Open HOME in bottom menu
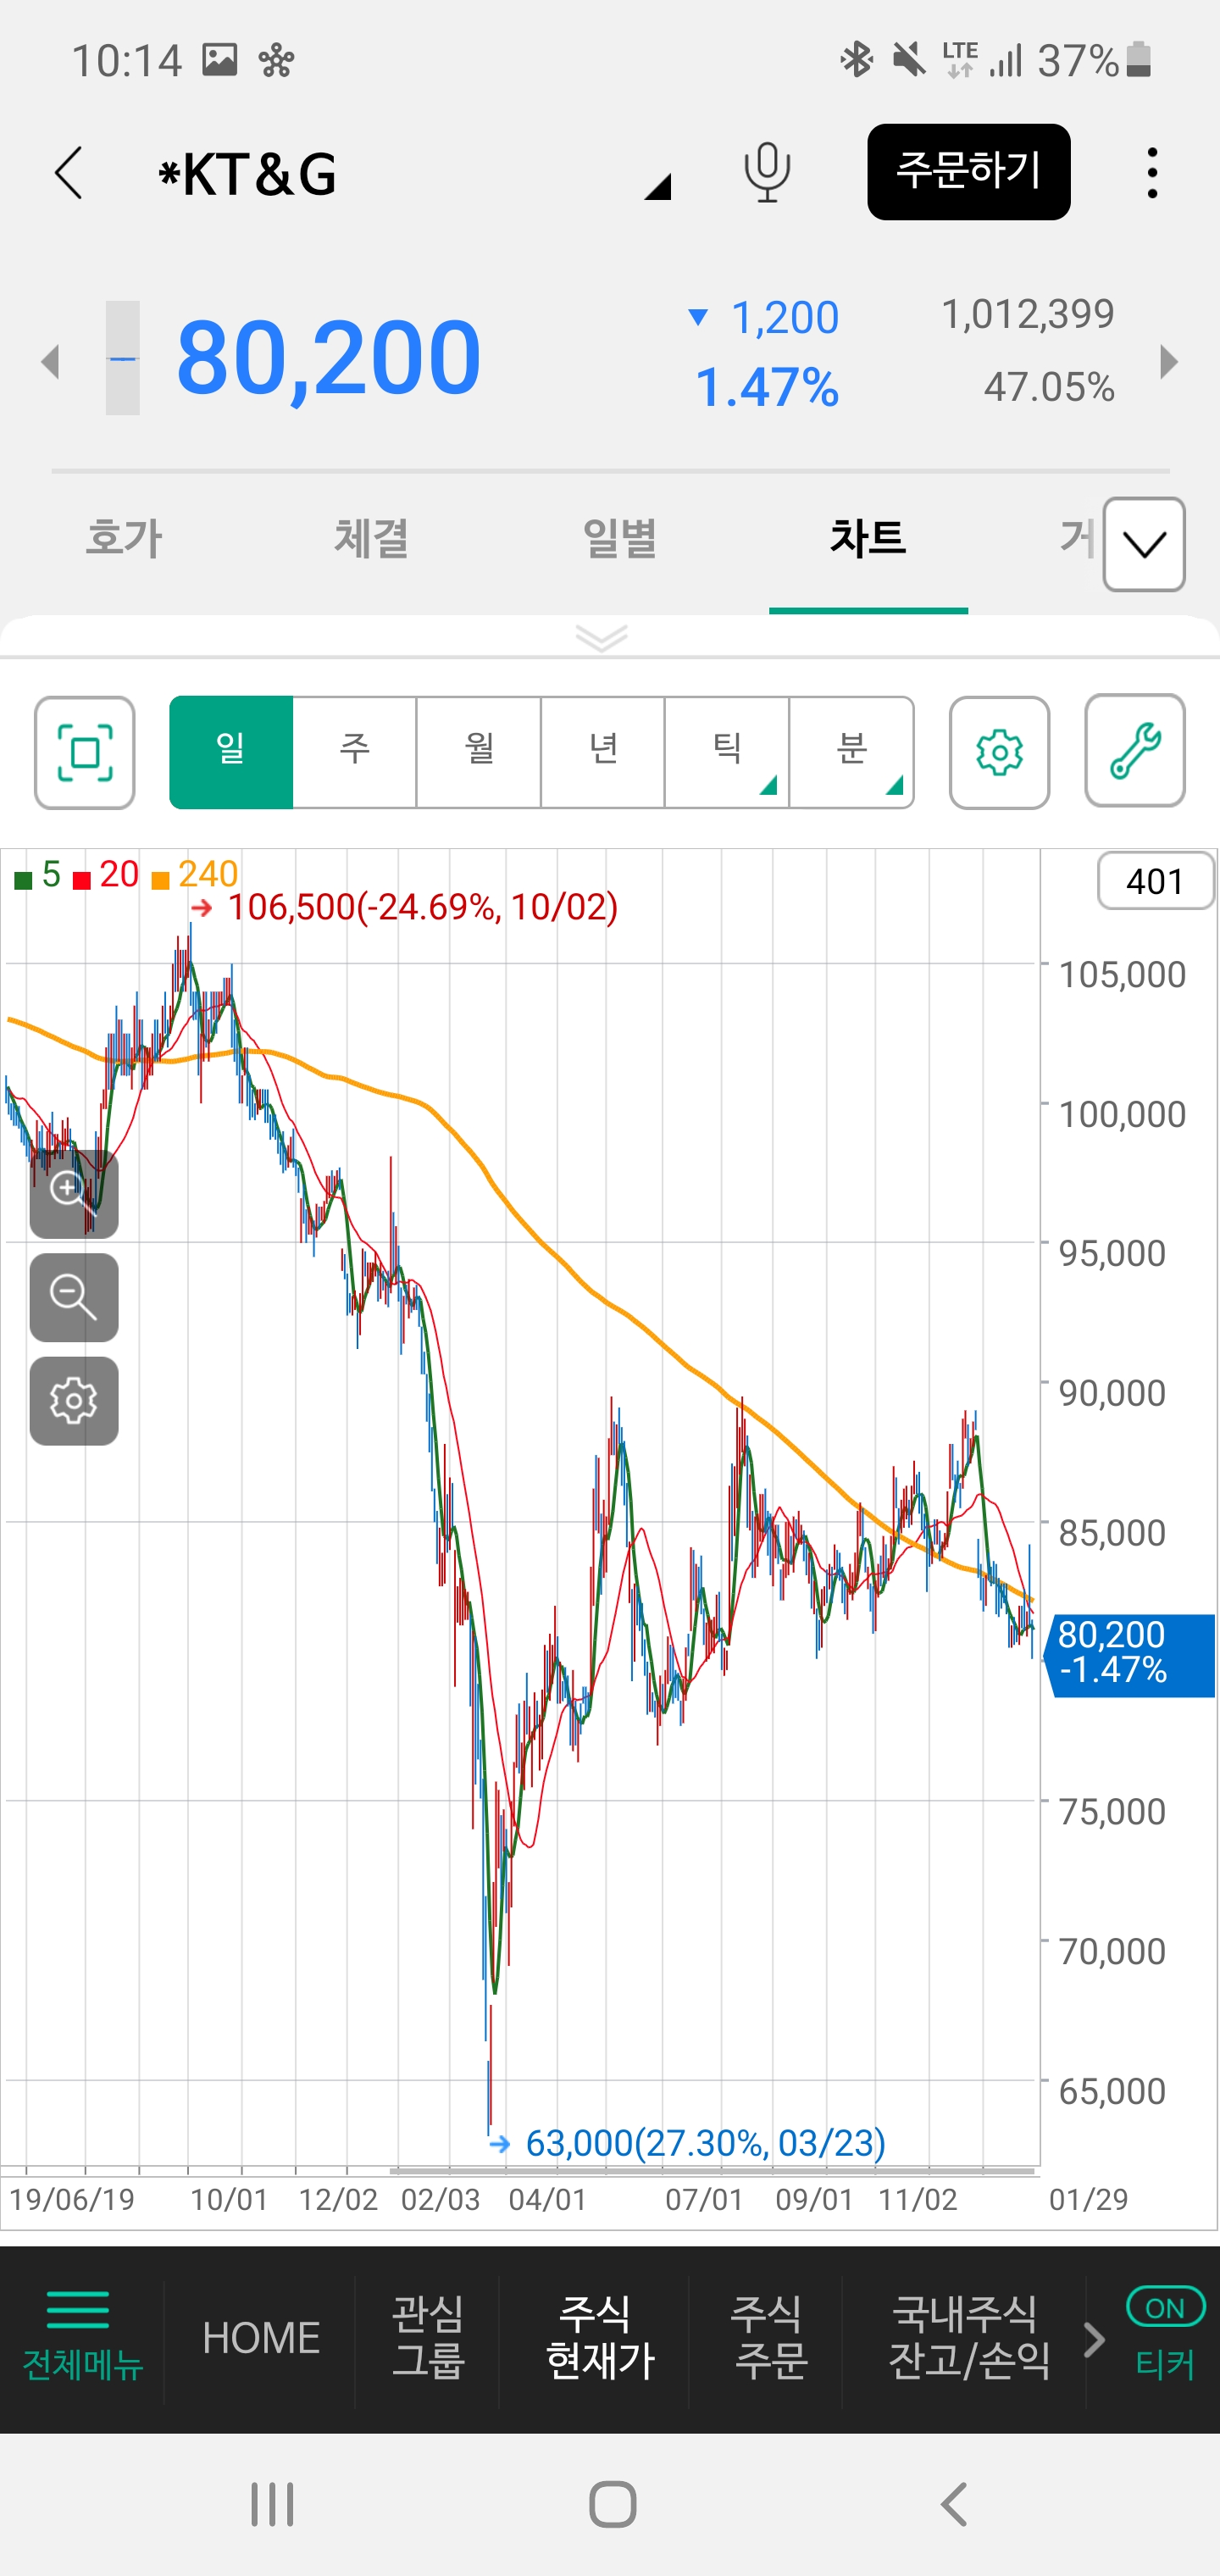This screenshot has width=1220, height=2576. 261,2338
